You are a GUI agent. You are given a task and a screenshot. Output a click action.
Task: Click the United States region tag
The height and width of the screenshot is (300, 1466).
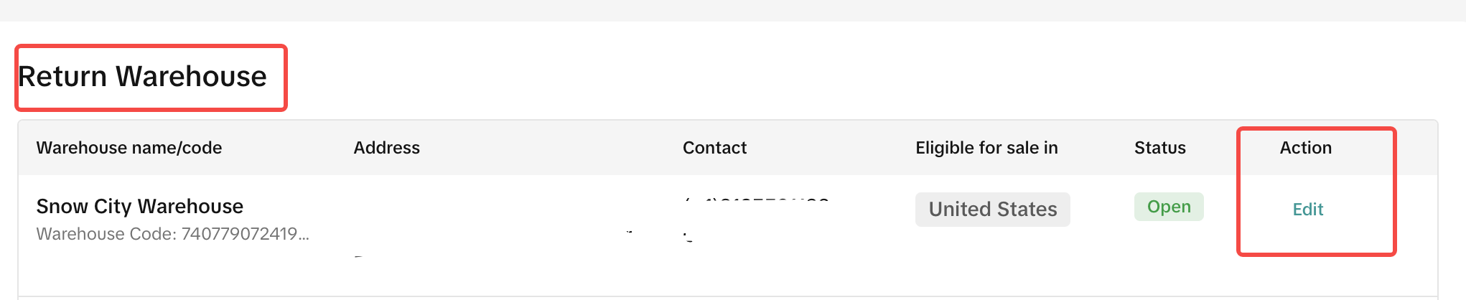coord(992,210)
